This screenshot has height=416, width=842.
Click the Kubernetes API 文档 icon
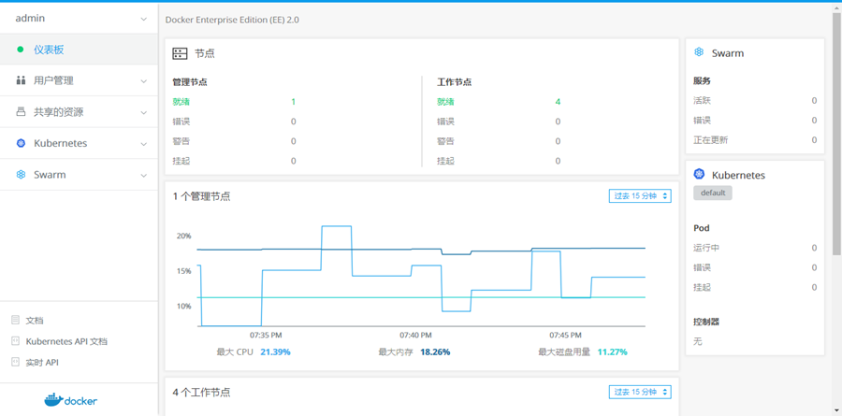[x=15, y=341]
